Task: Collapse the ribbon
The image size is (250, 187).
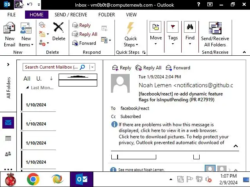Action: (x=244, y=52)
